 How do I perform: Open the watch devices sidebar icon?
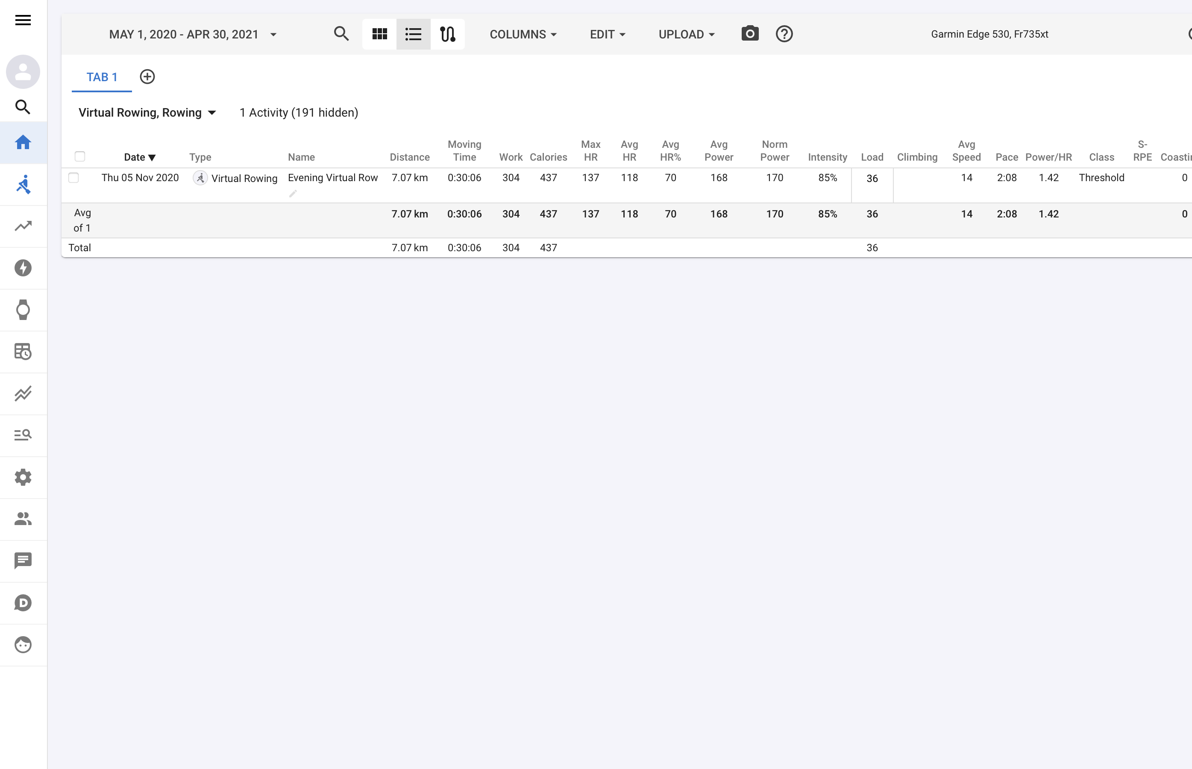23,310
